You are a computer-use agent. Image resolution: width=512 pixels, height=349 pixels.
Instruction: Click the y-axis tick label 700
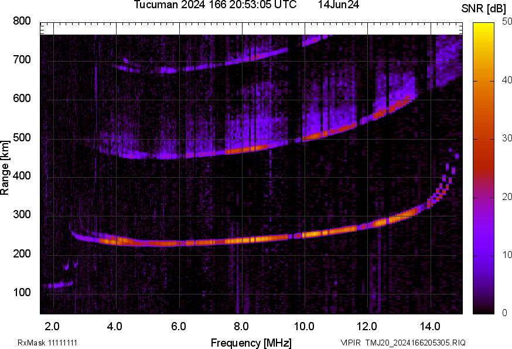click(22, 60)
